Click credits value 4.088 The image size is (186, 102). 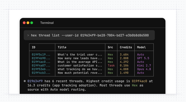[x=124, y=69]
